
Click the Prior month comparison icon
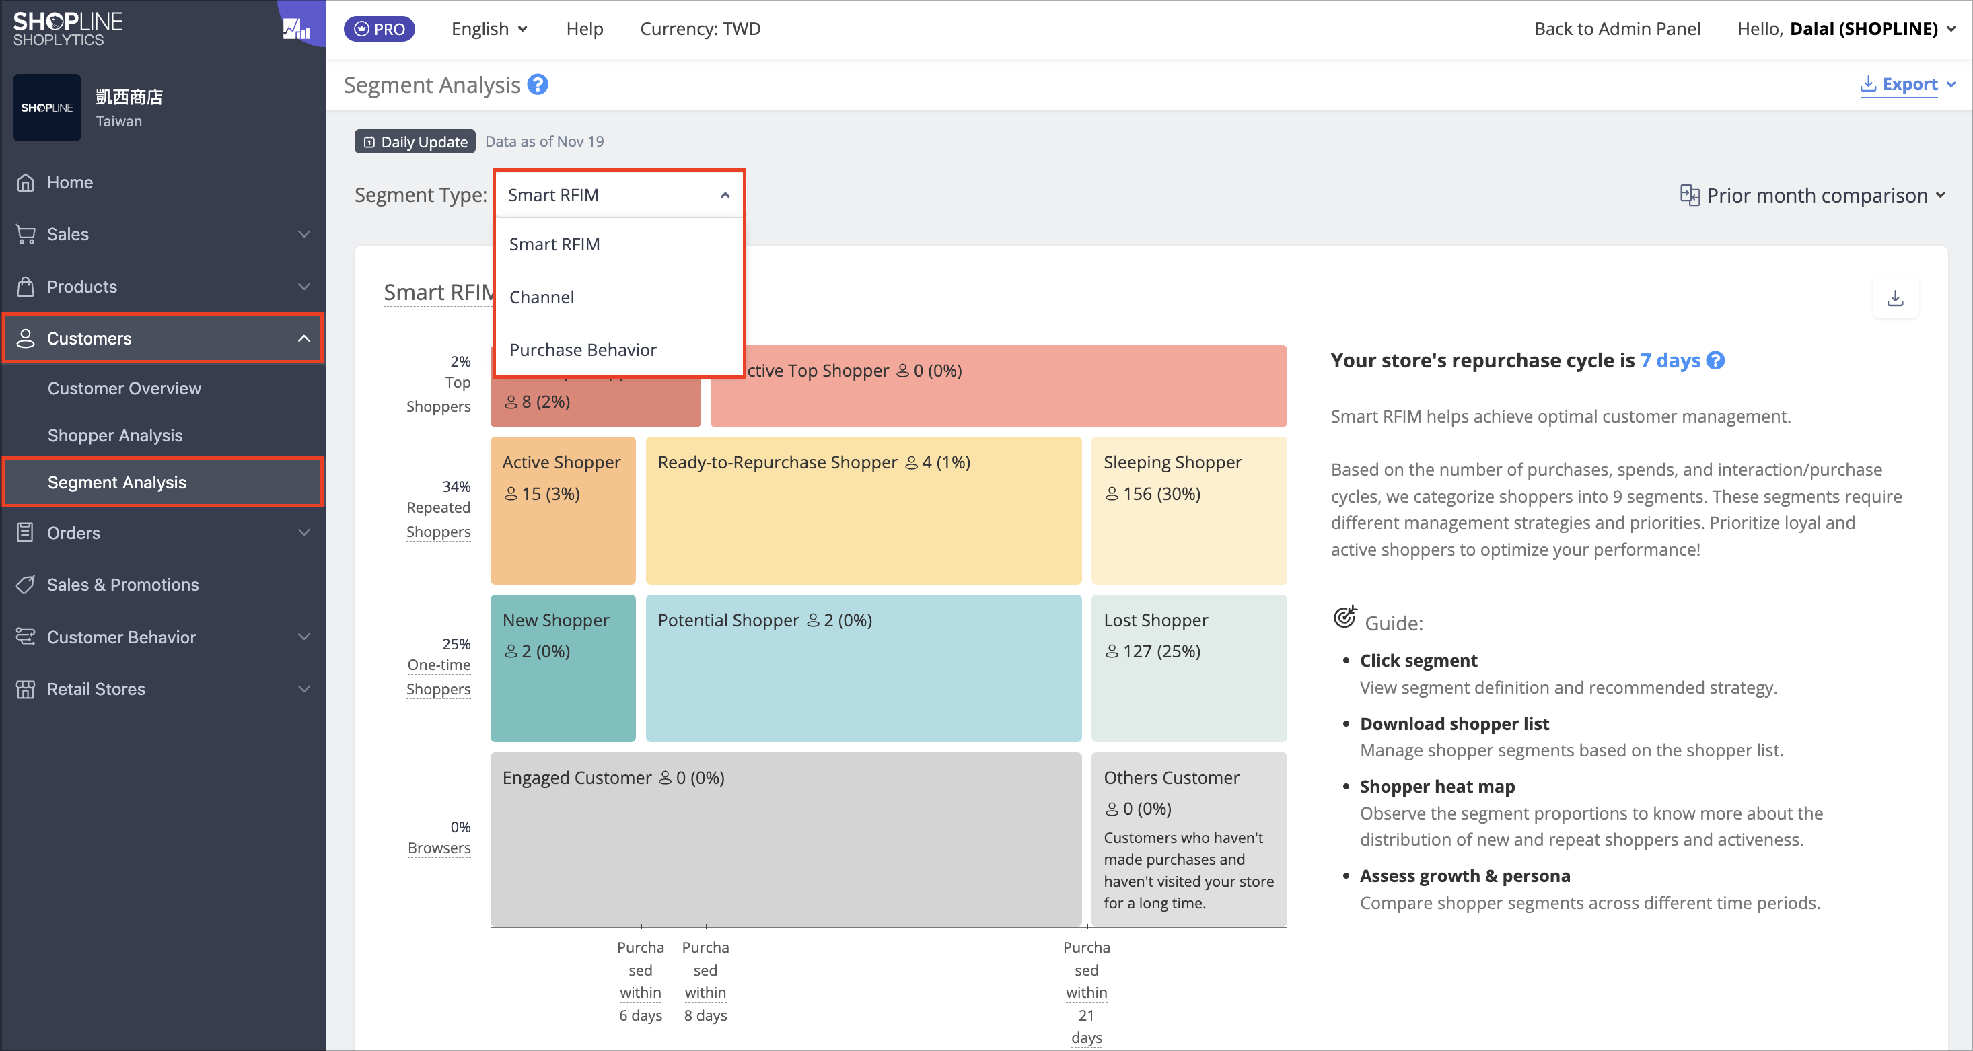[x=1689, y=194]
